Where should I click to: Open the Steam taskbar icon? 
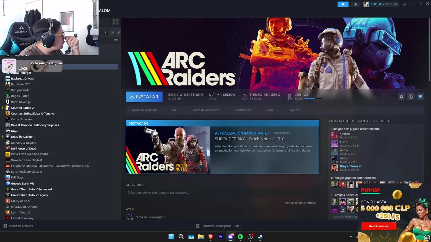[x=260, y=237]
